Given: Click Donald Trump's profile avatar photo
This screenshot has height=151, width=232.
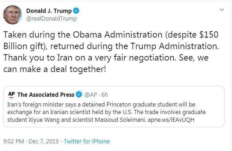Looking at the screenshot, I should (12, 14).
